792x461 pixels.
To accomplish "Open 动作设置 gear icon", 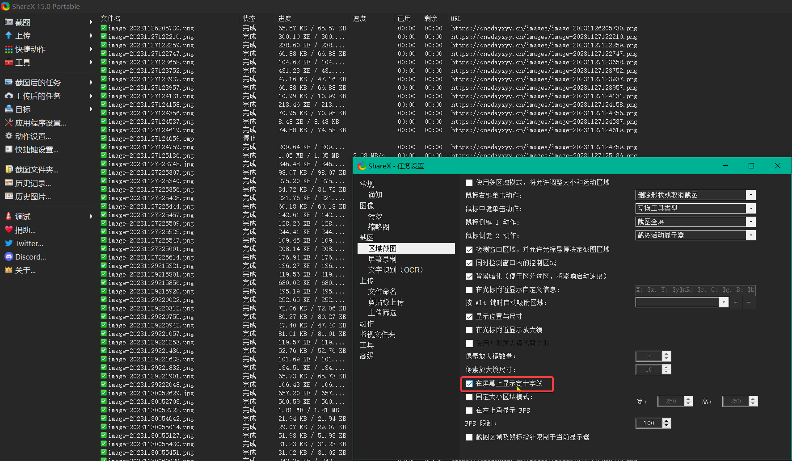I will [8, 136].
